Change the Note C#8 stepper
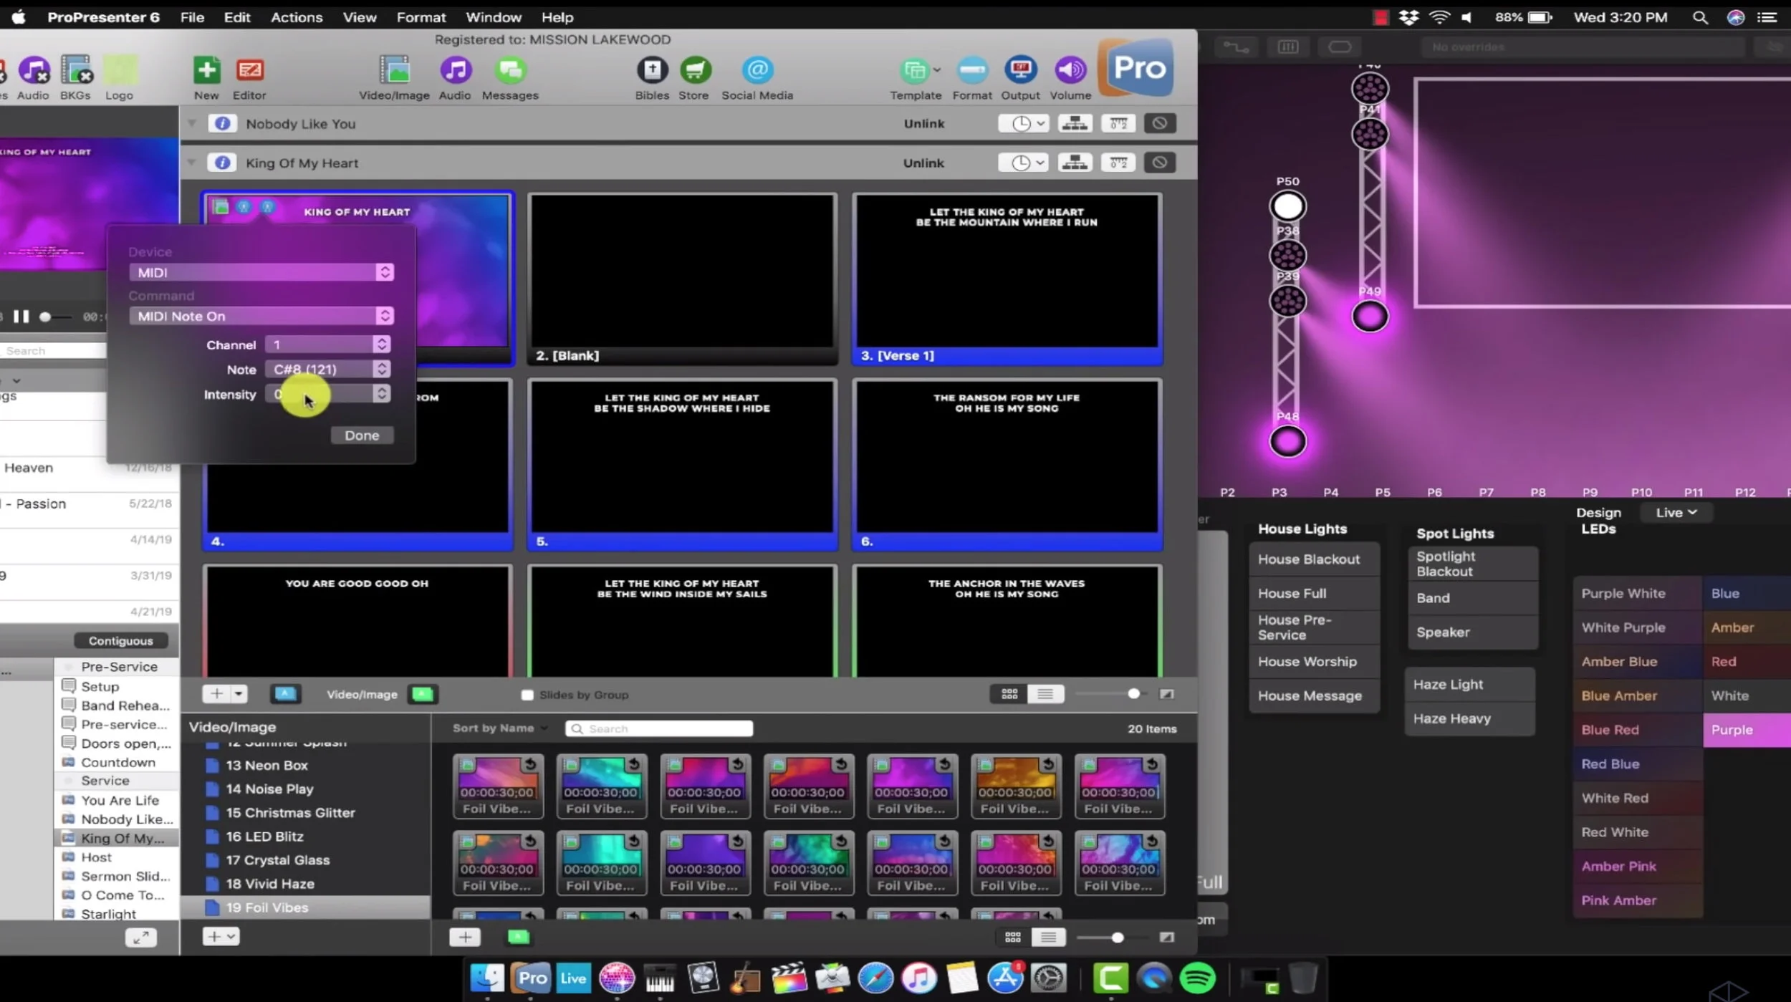 [x=382, y=369]
